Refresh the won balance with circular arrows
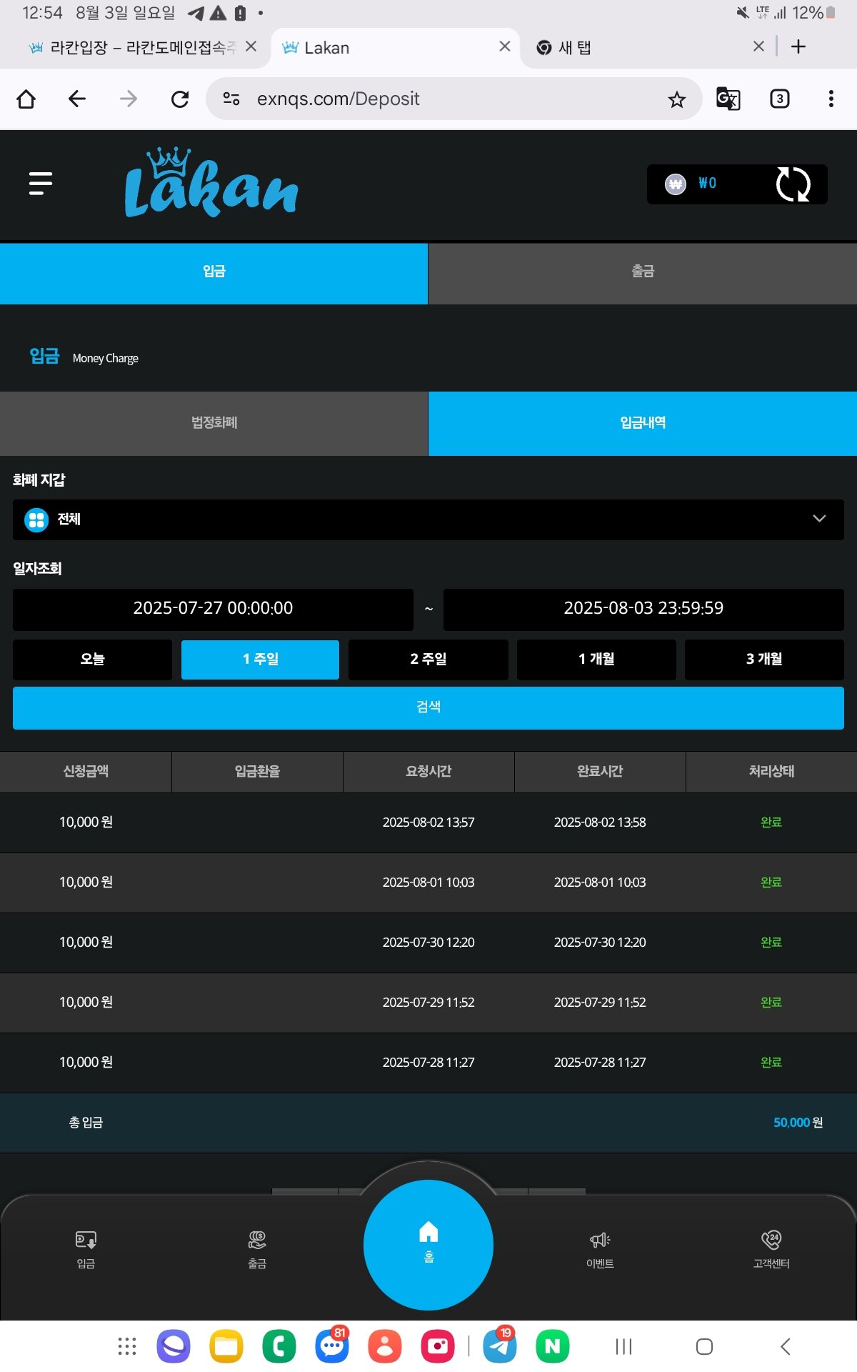The image size is (857, 1372). 793,184
